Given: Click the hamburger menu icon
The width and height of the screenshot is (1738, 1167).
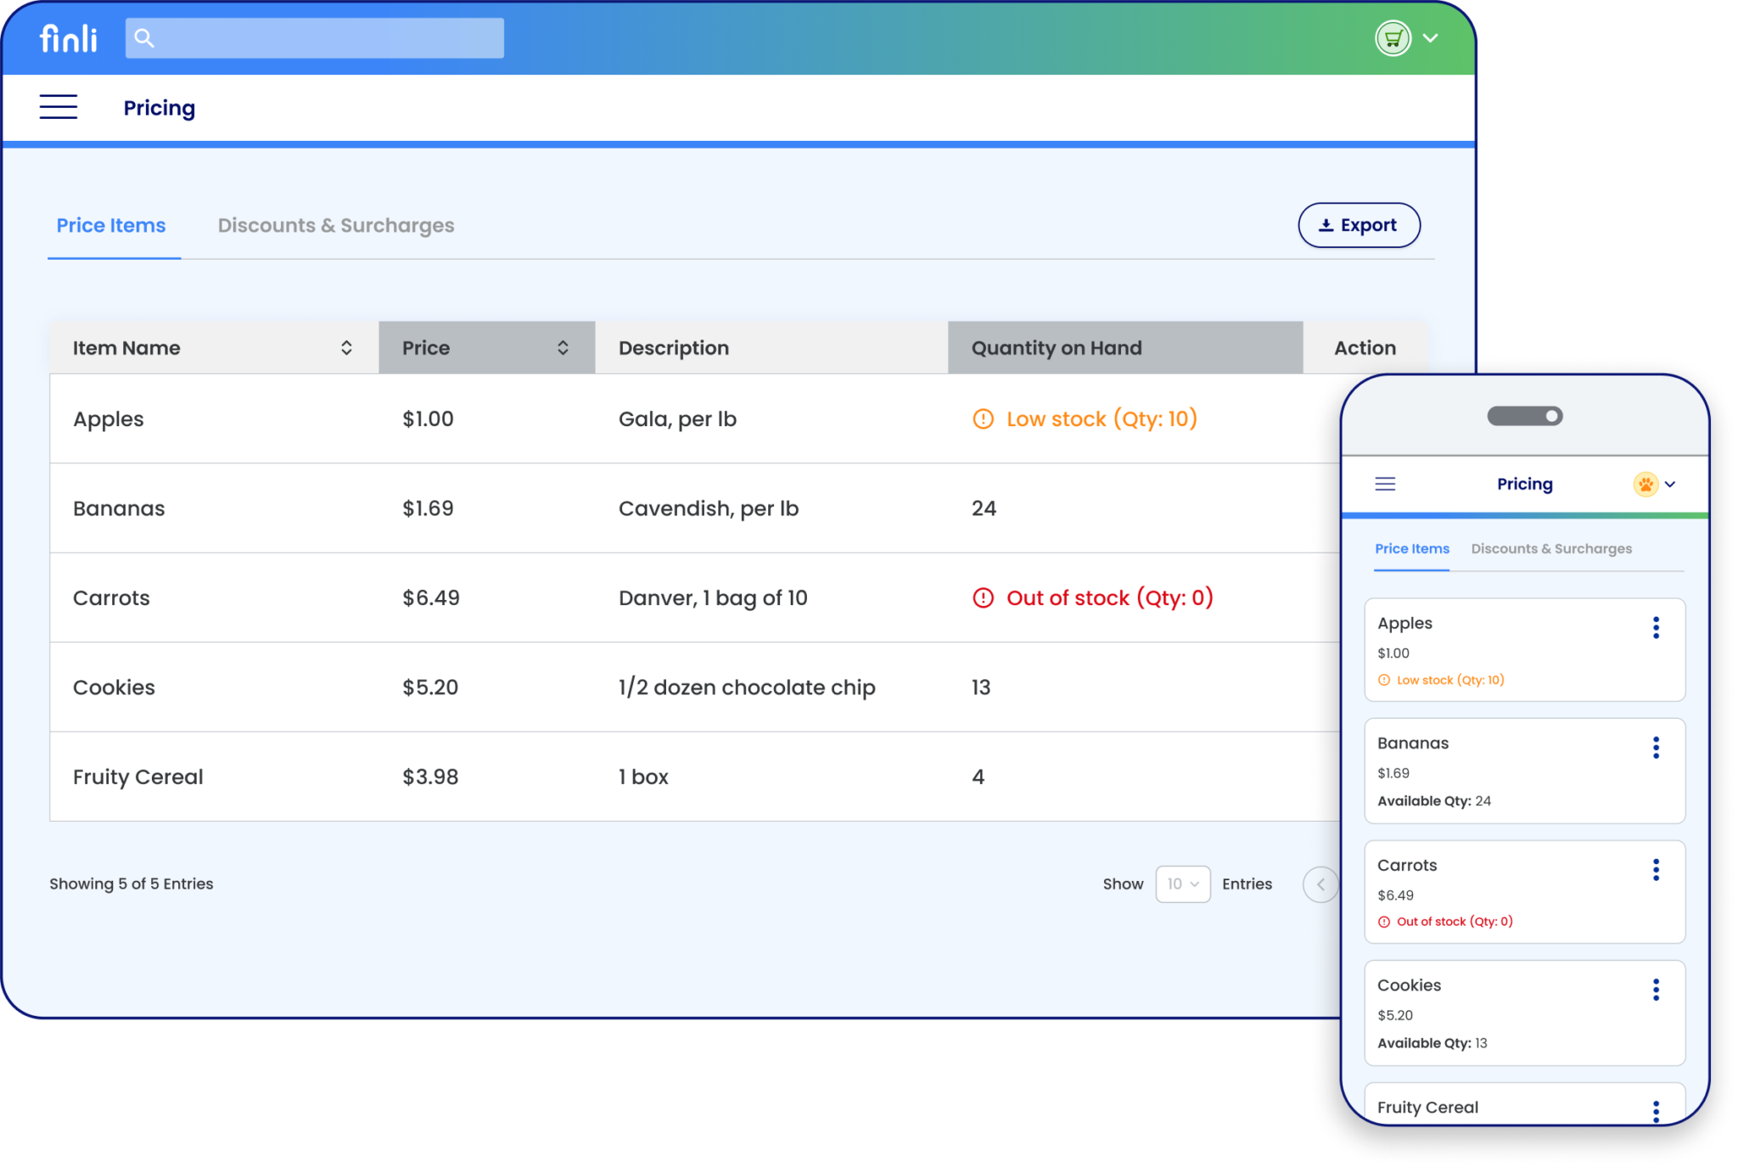Looking at the screenshot, I should 57,107.
